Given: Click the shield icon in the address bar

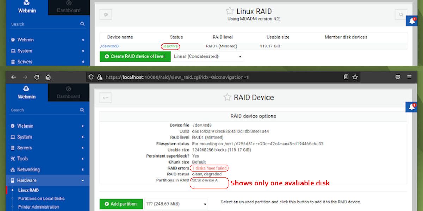Looking at the screenshot, I should click(91, 77).
